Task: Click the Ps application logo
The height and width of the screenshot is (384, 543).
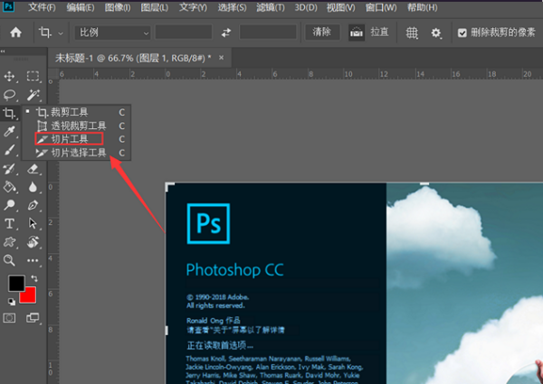Action: 9,6
